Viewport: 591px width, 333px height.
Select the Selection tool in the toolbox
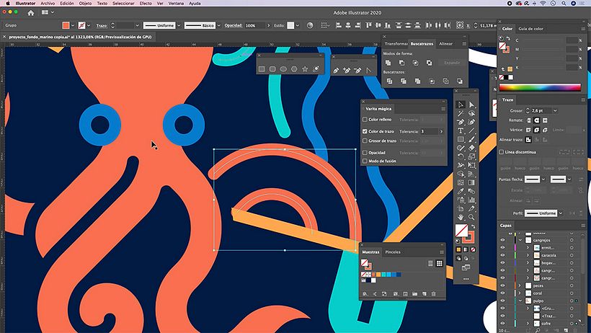pos(461,105)
